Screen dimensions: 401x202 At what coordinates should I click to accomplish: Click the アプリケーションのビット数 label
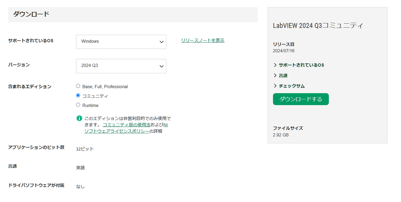pyautogui.click(x=36, y=147)
